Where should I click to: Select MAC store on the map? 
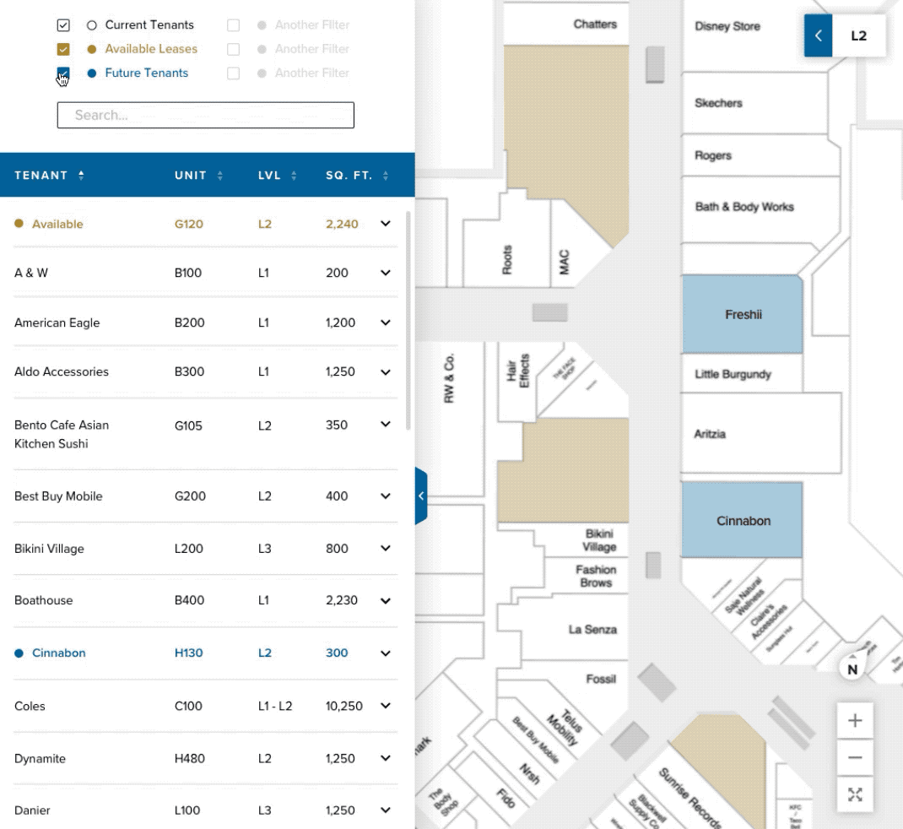564,263
